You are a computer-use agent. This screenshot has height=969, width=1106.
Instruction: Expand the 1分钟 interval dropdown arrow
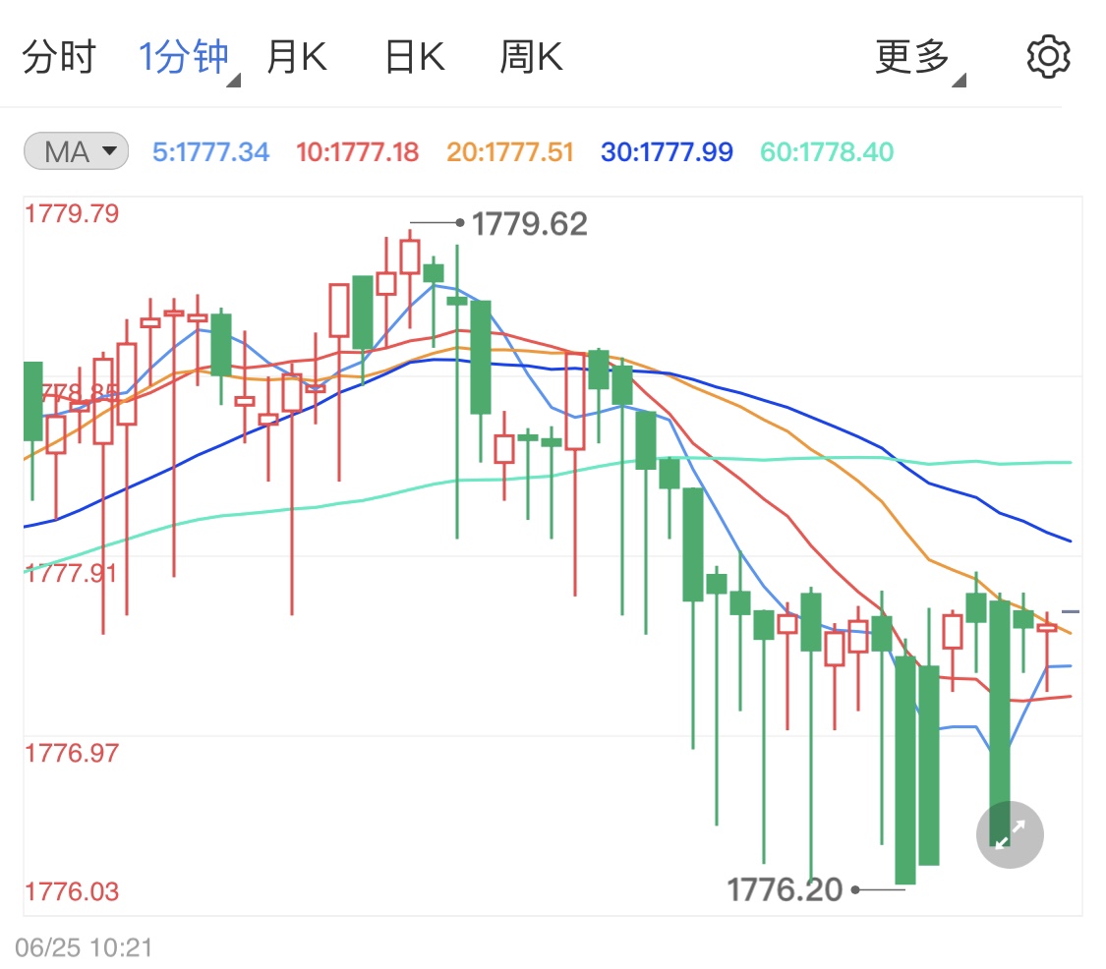point(235,82)
